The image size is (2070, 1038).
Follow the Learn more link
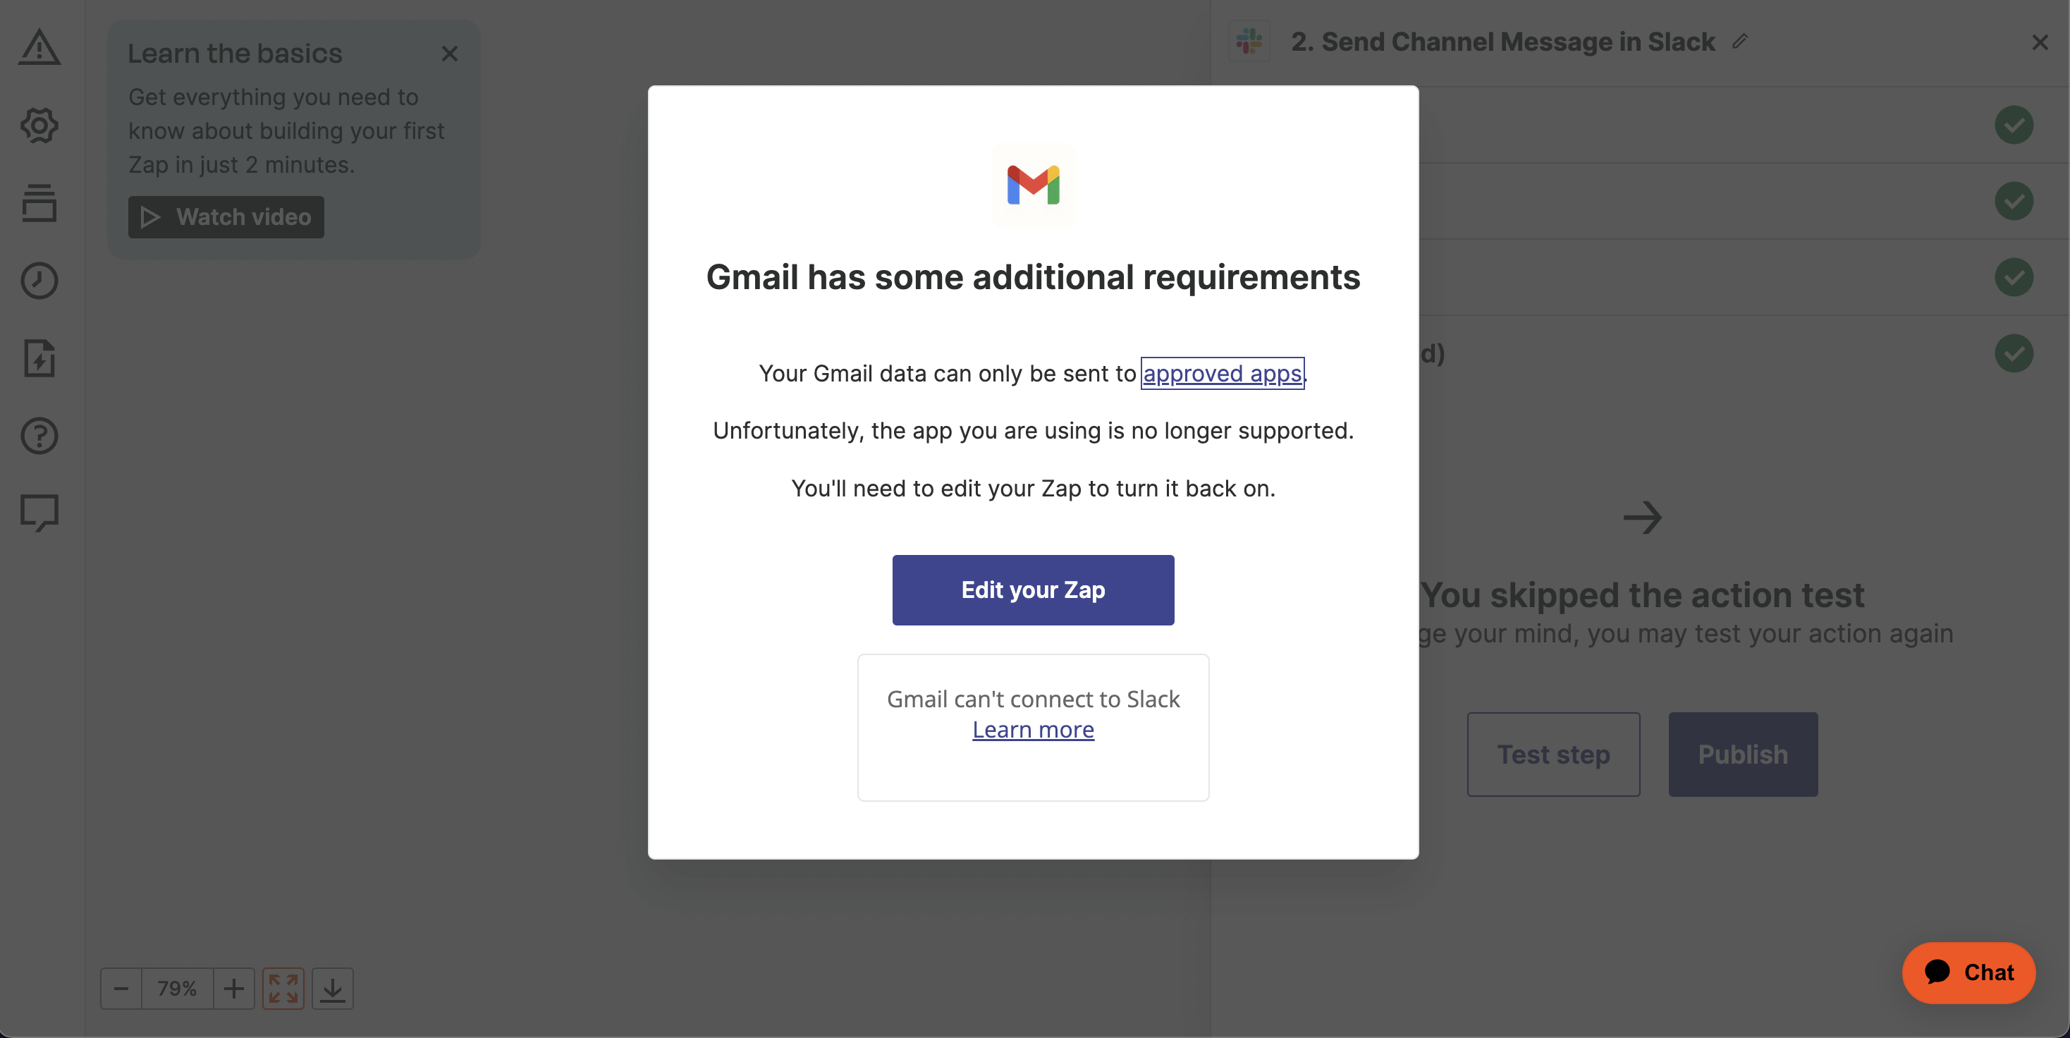coord(1033,730)
